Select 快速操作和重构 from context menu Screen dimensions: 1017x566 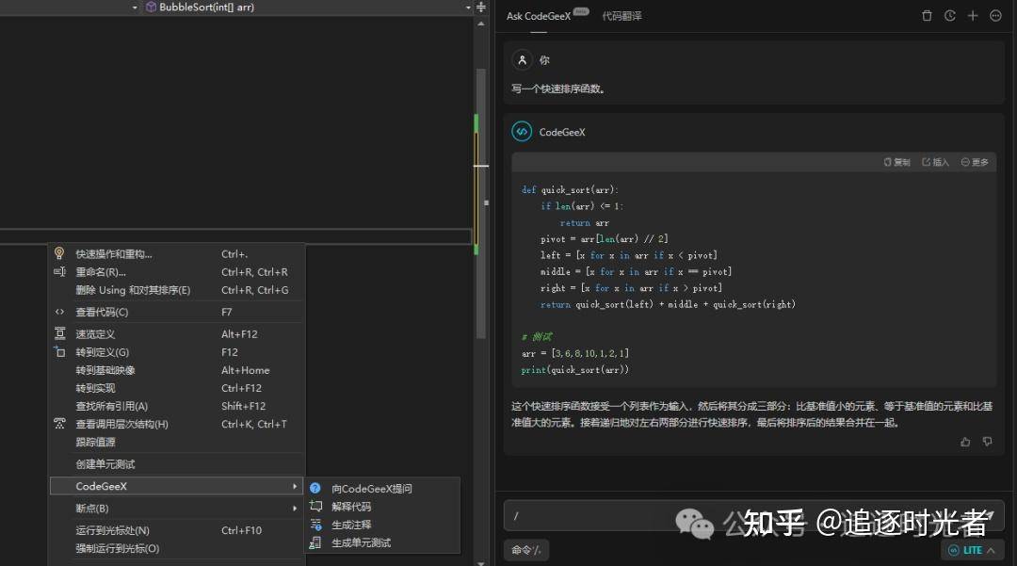click(176, 254)
